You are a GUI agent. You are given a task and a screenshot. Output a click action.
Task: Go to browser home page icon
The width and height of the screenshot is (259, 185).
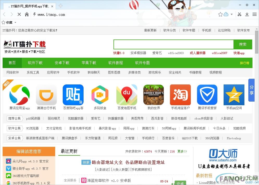pyautogui.click(x=27, y=15)
